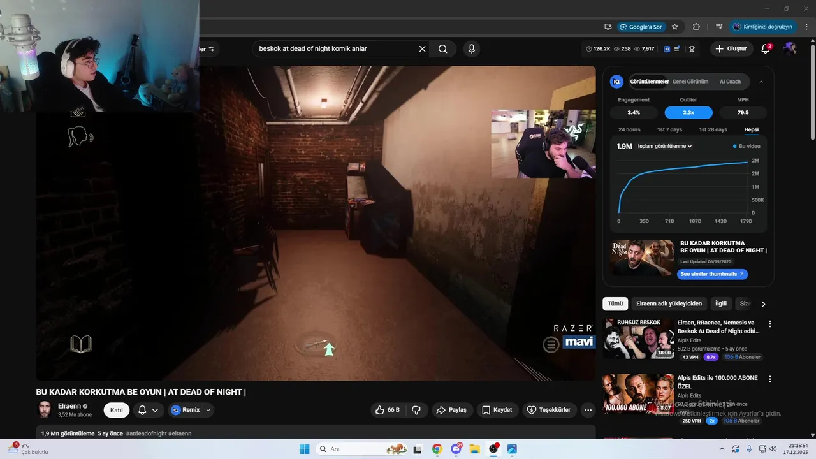Click the Oluştur create button

coord(731,48)
